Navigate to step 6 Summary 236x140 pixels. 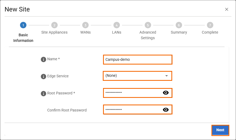coord(179,25)
